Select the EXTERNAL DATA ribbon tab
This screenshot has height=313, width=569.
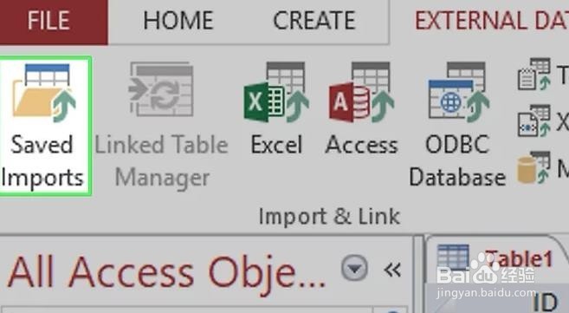coord(492,20)
